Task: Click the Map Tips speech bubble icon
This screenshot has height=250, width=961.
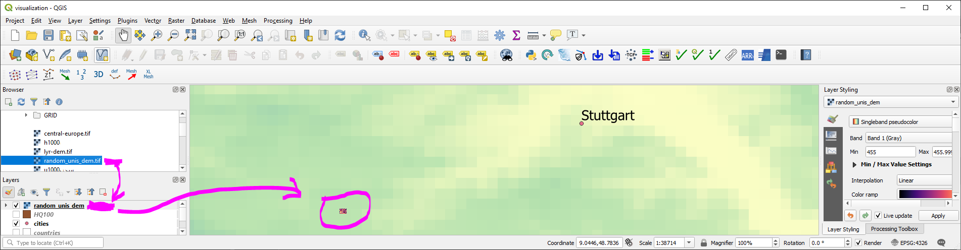Action: (x=556, y=35)
